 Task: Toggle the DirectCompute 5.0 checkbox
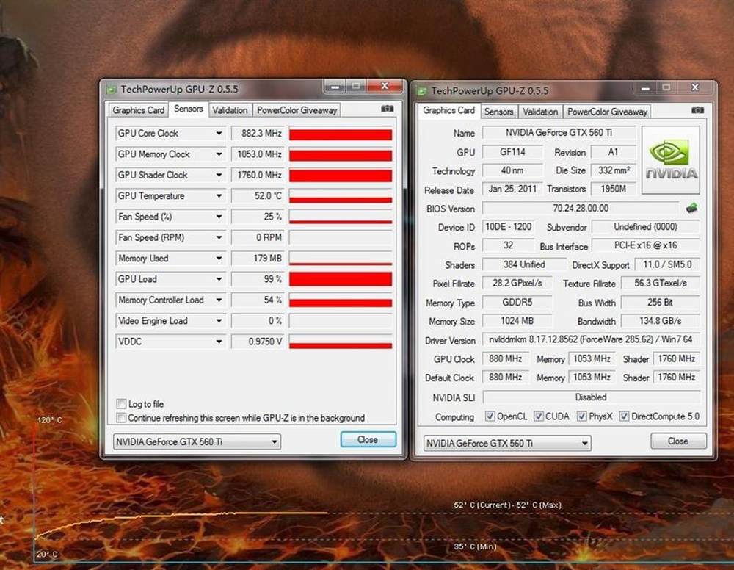coord(624,416)
